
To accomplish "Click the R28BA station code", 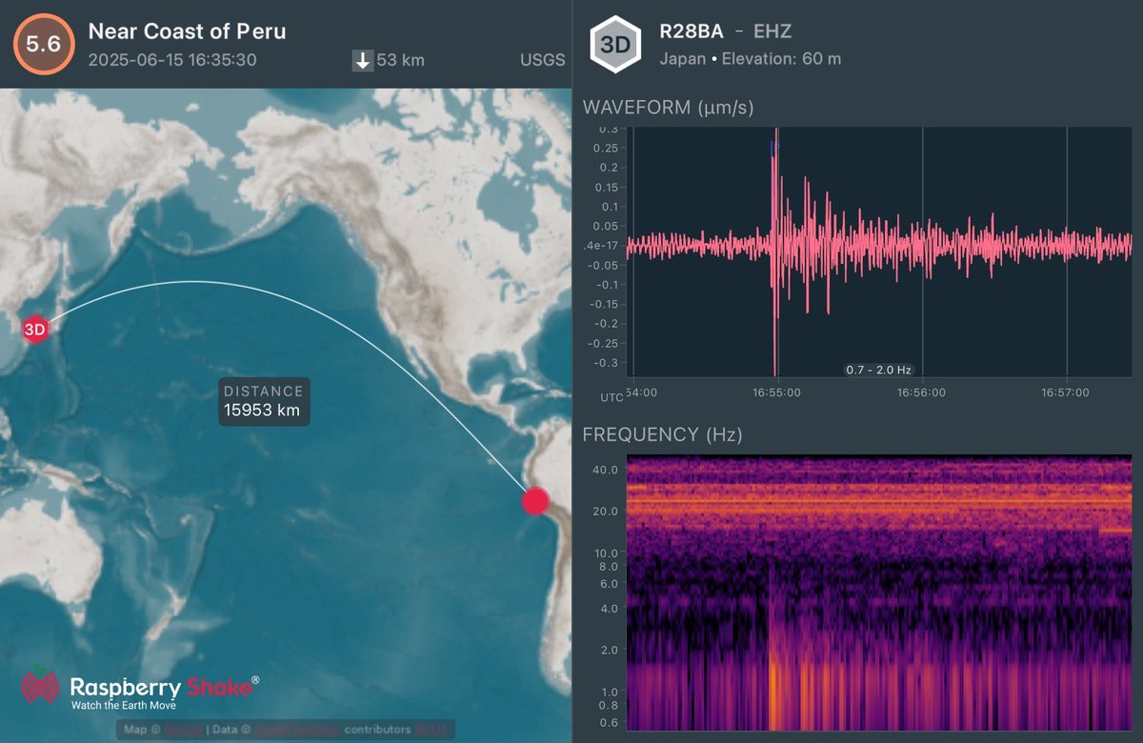I will point(691,31).
